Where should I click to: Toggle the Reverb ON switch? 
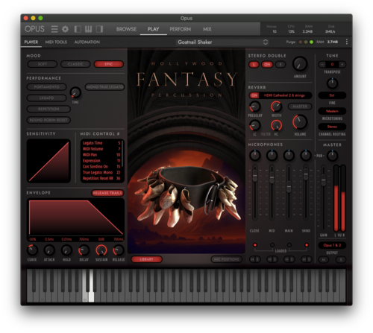254,95
